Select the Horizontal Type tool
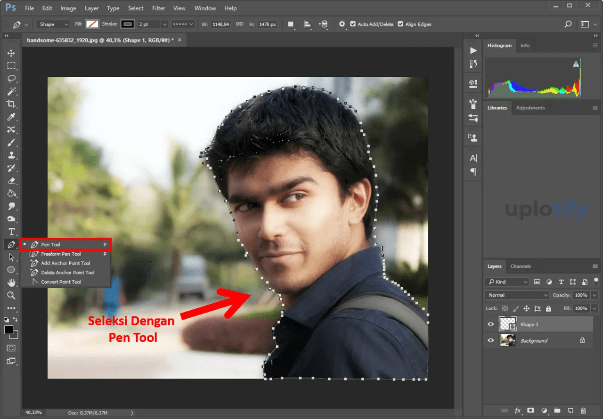603x419 pixels. click(x=11, y=231)
